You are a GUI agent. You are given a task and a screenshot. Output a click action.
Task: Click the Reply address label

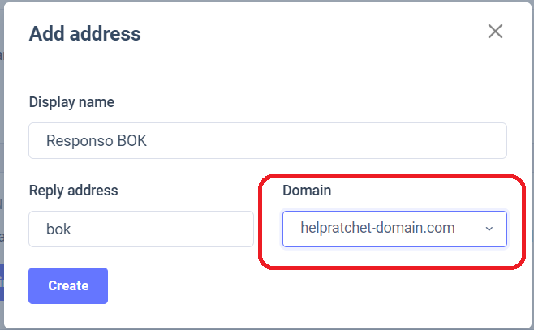[x=74, y=191]
